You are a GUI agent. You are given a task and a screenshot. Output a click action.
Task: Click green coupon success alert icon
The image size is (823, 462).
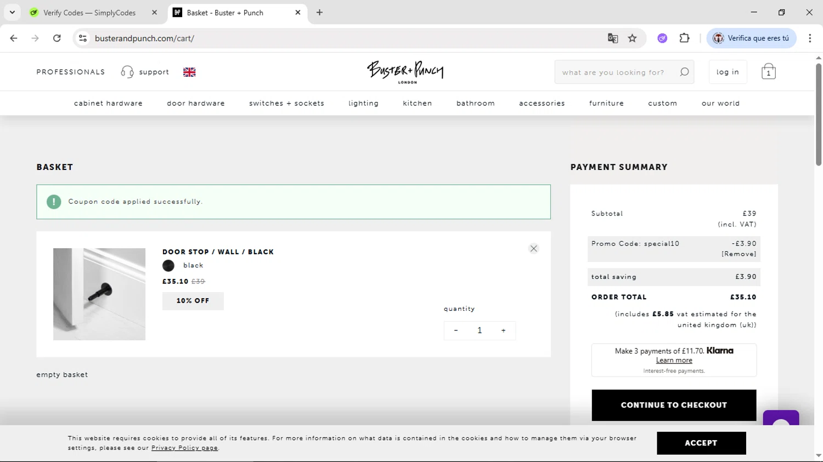[54, 202]
